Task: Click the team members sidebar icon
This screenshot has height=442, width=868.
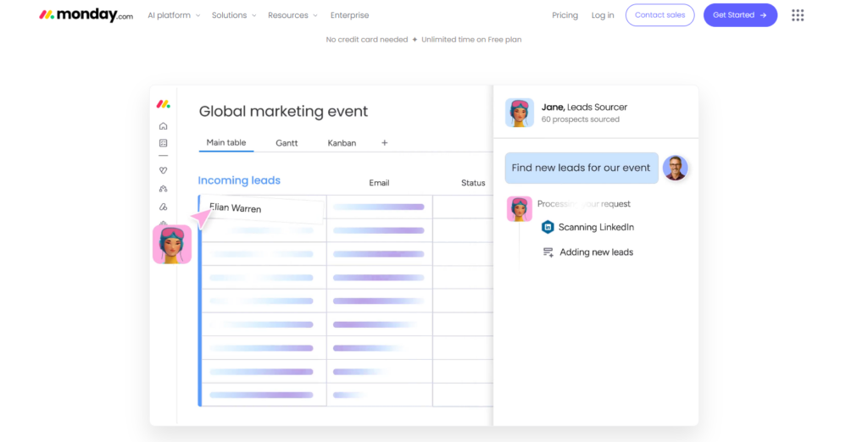Action: pos(164,189)
